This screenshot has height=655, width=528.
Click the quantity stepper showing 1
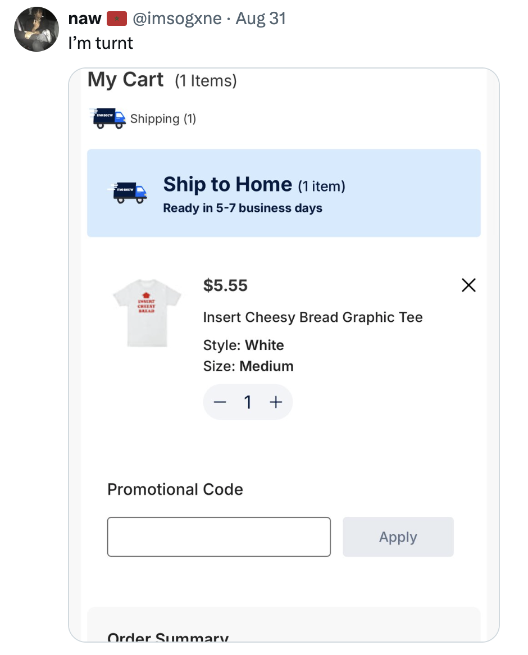pyautogui.click(x=248, y=402)
